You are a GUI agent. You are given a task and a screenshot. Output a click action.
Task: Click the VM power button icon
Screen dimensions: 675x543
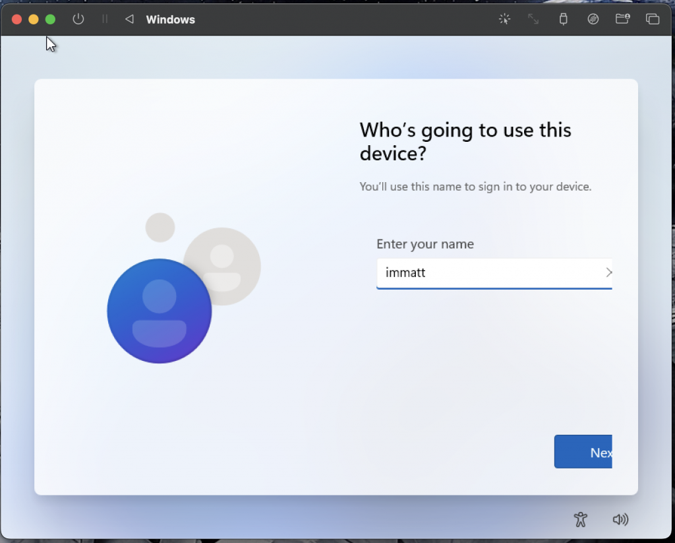pos(78,19)
